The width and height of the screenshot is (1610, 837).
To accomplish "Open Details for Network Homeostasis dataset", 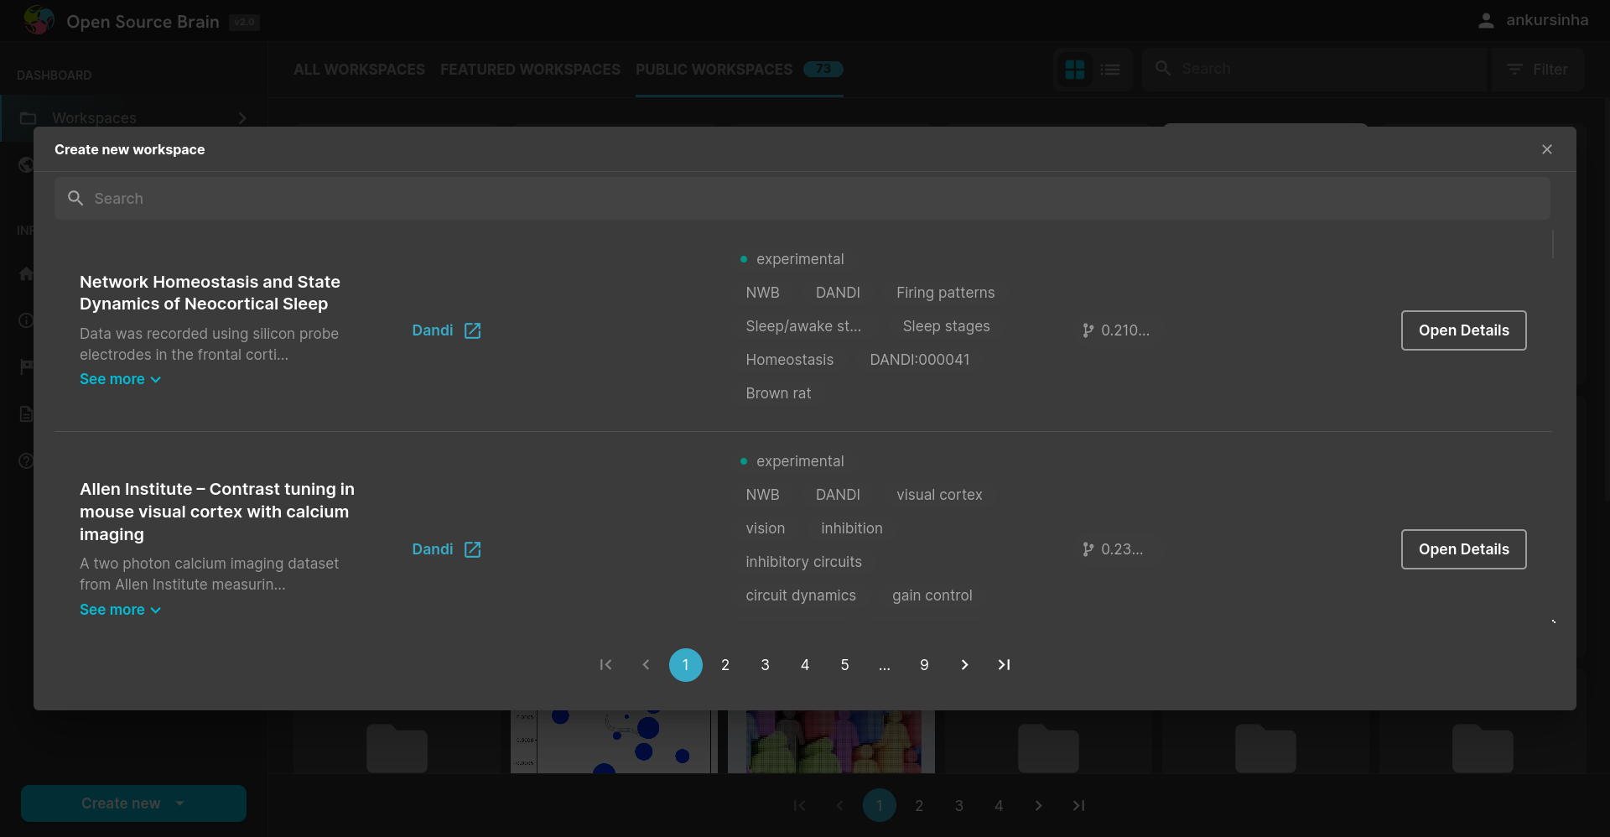I will [1464, 330].
